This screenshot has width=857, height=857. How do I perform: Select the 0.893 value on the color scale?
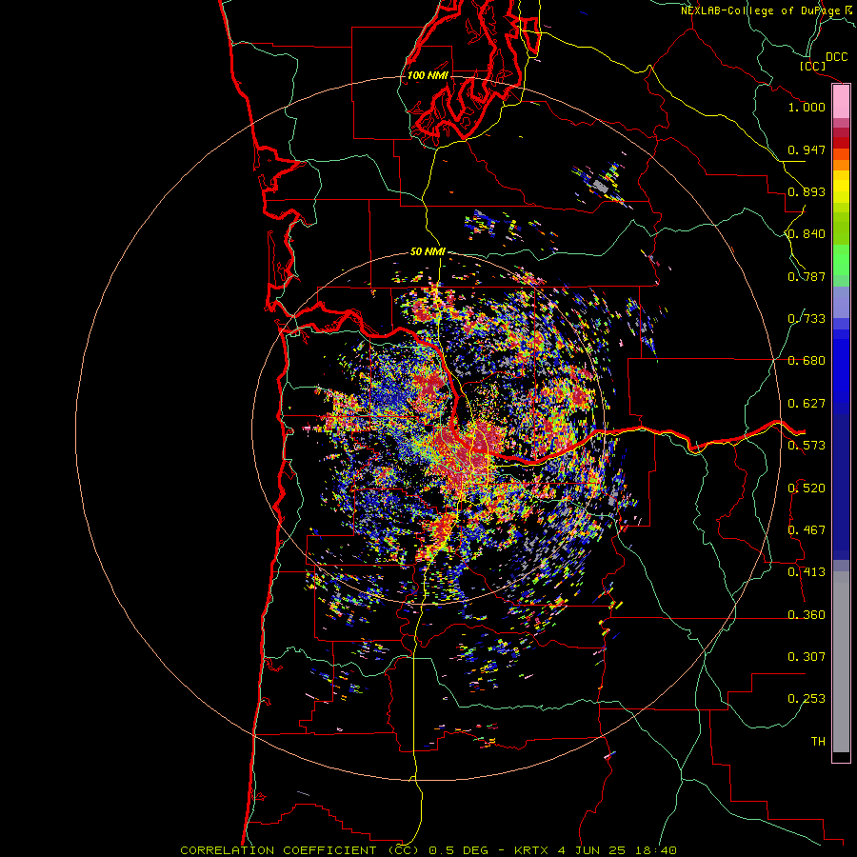pos(807,191)
